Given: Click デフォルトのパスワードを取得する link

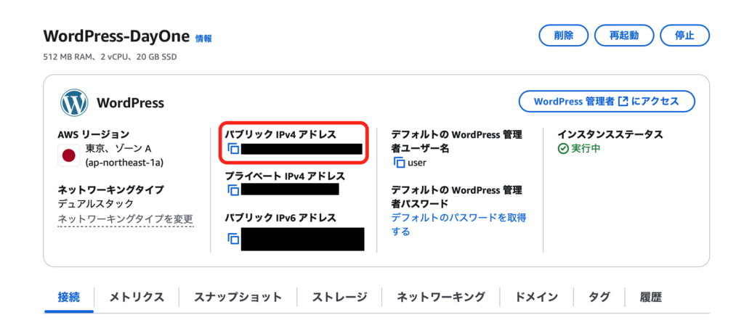Looking at the screenshot, I should tap(458, 225).
